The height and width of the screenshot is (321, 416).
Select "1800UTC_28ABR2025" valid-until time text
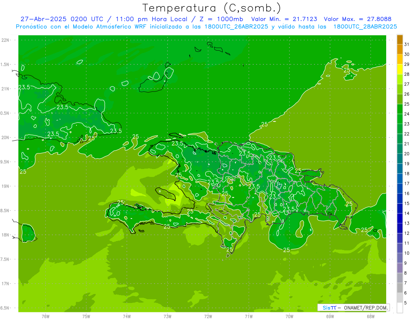[365, 27]
